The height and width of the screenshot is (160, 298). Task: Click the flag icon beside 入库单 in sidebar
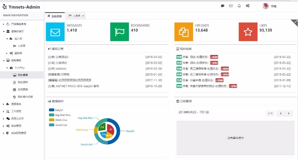(15, 46)
